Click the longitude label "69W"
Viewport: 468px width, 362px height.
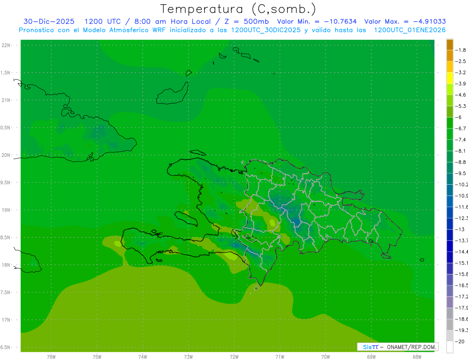[371, 357]
